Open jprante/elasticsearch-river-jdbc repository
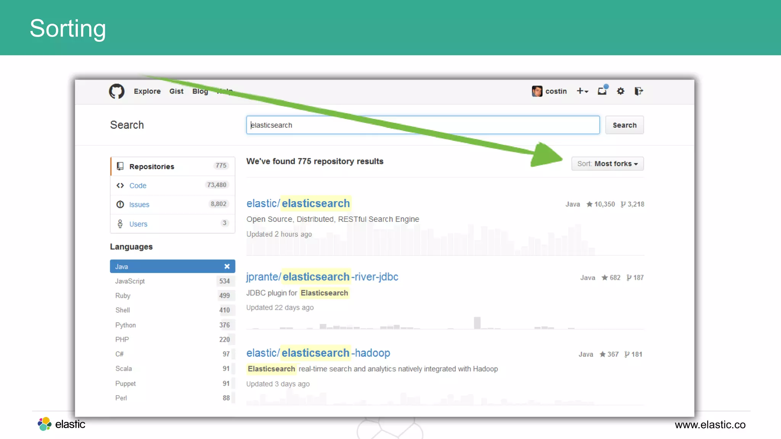The height and width of the screenshot is (439, 781). [322, 277]
